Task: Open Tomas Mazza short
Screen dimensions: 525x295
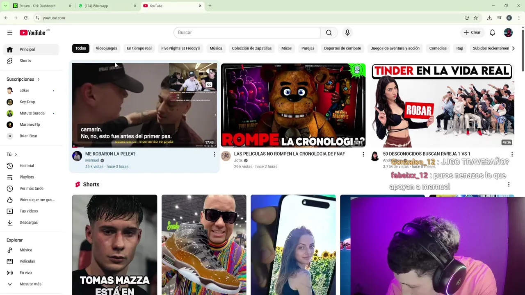Action: 114,245
